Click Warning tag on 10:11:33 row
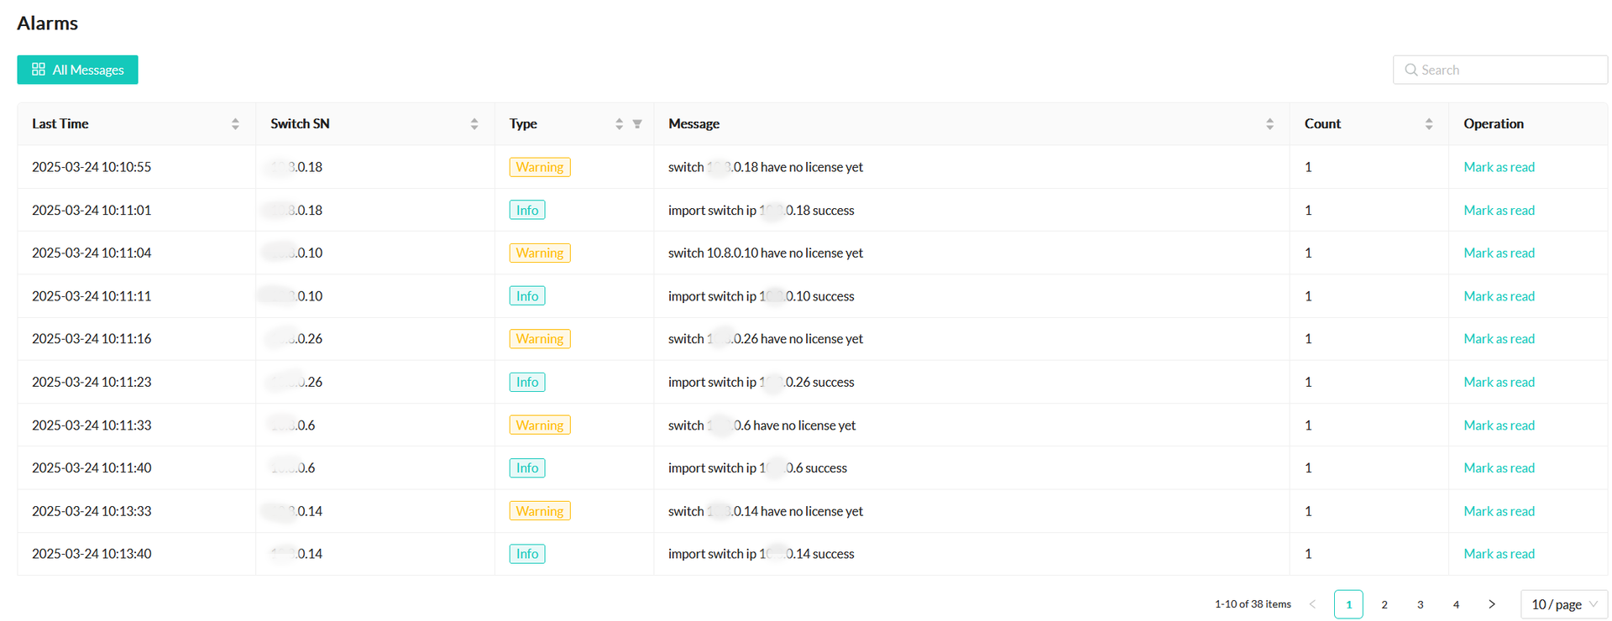This screenshot has height=621, width=1612. (539, 425)
